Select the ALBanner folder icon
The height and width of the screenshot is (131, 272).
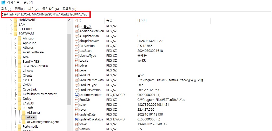click(x=24, y=112)
